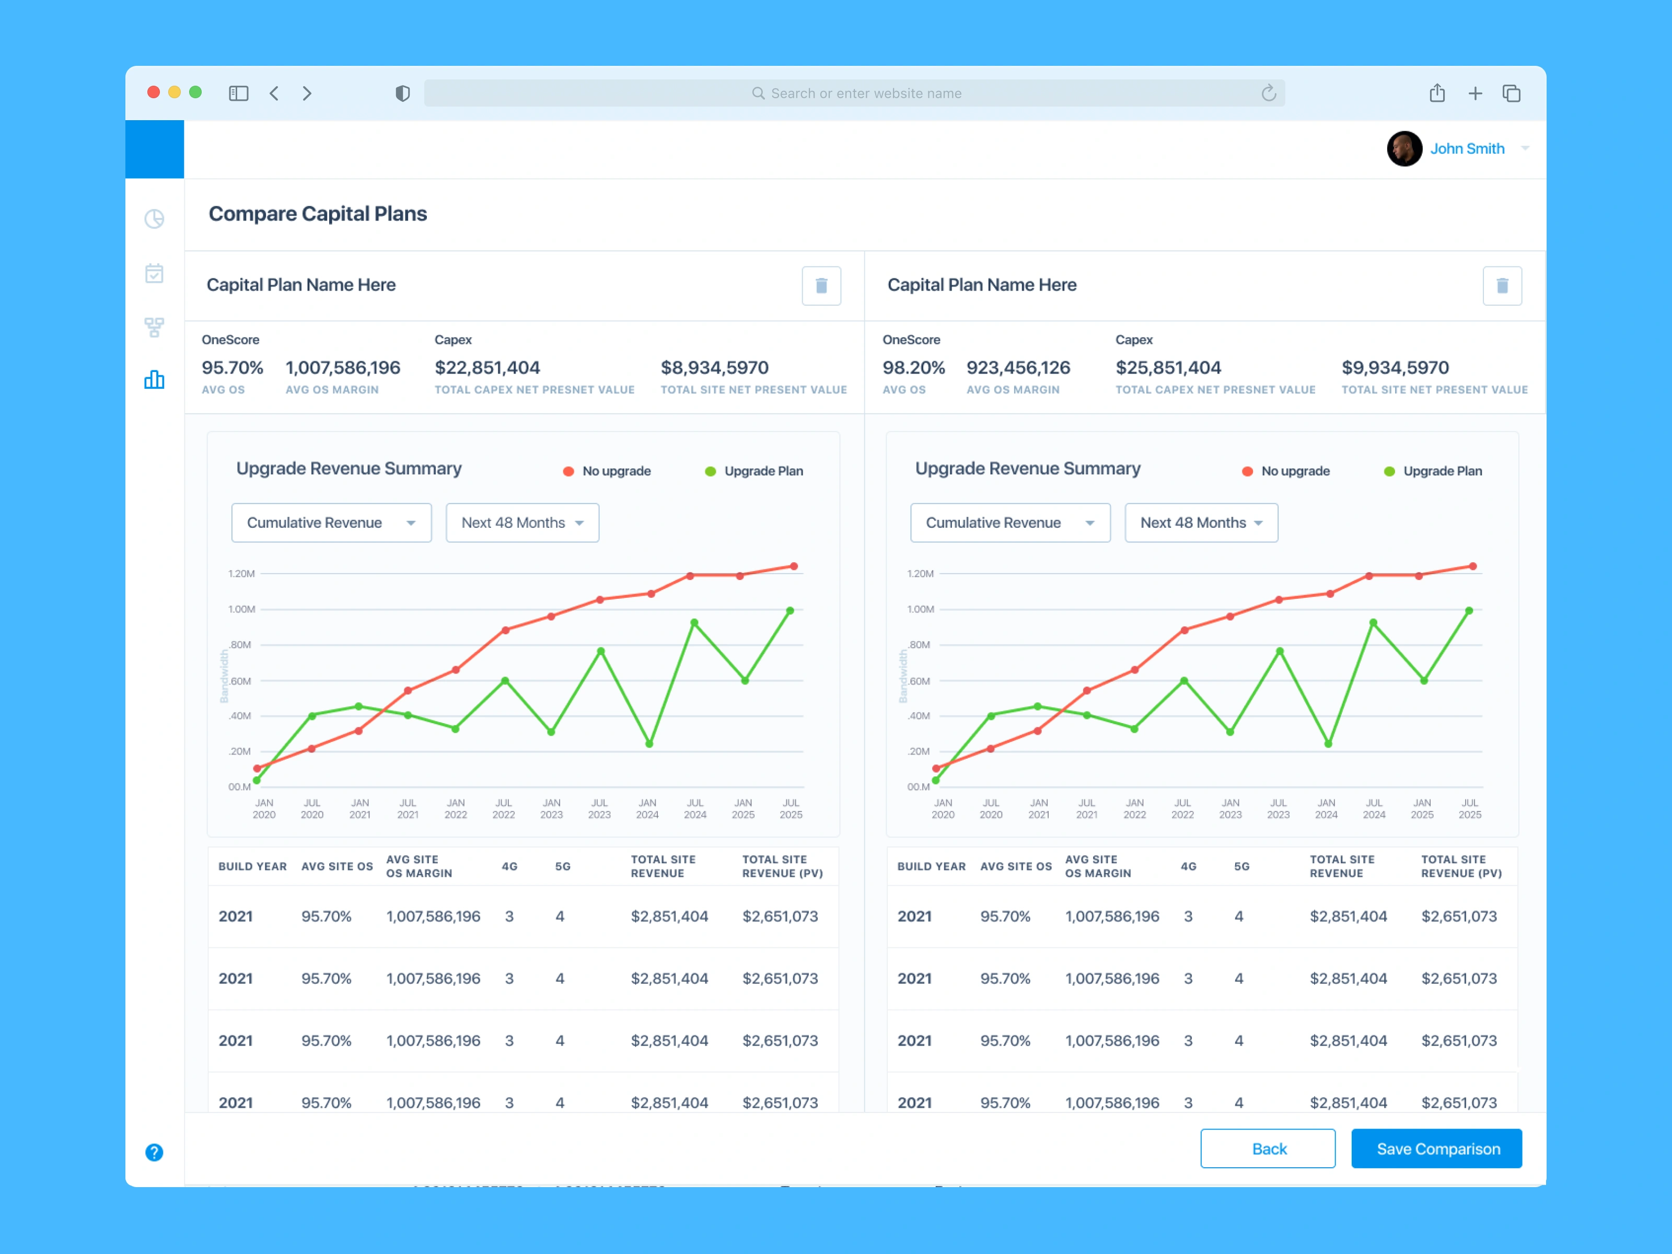Screen dimensions: 1672x1254
Task: Open left chart Cumulative Revenue dropdown
Action: pos(331,522)
